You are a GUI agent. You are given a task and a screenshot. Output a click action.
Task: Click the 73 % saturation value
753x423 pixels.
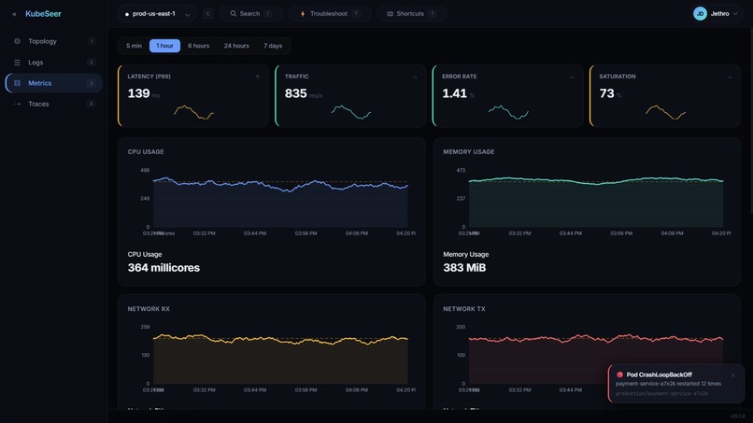[610, 93]
